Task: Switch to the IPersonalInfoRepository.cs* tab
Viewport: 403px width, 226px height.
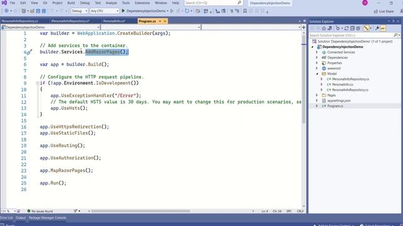Action: tap(70, 21)
